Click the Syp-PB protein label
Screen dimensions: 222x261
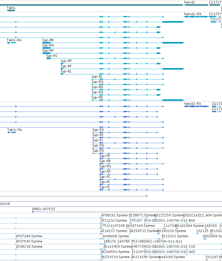pos(105,161)
